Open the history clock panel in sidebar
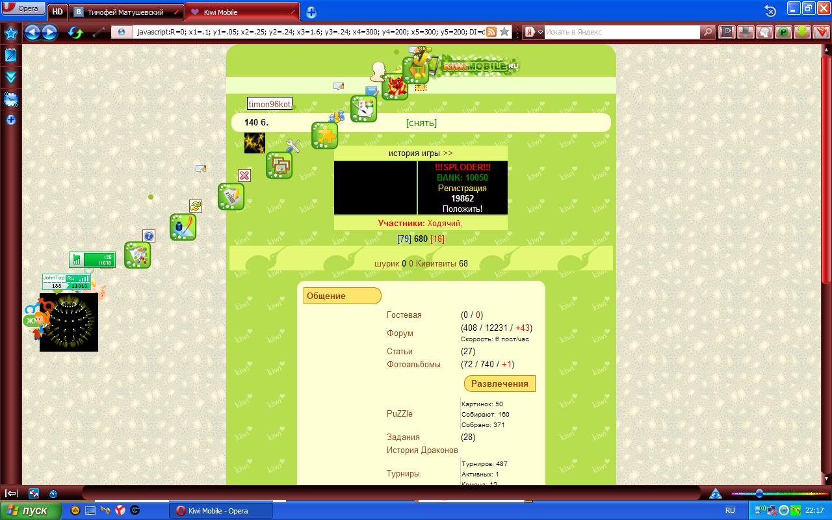 [x=10, y=99]
